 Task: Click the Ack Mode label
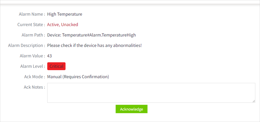[x=34, y=77]
